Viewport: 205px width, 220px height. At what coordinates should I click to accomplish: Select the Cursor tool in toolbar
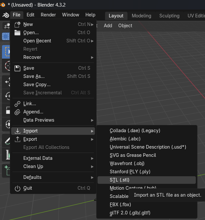click(6, 66)
